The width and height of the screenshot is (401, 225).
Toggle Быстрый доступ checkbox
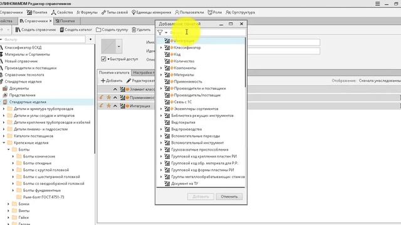pos(103,59)
